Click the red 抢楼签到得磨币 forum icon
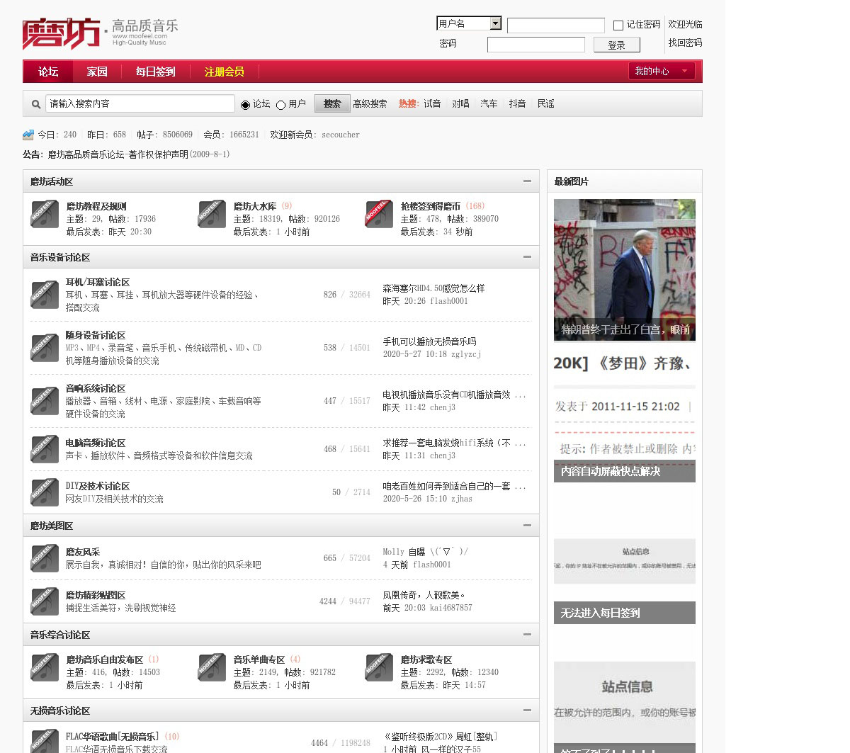850x753 pixels. pos(379,215)
